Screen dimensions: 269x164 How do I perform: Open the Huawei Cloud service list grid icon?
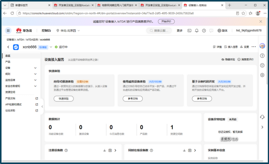pos(8,31)
